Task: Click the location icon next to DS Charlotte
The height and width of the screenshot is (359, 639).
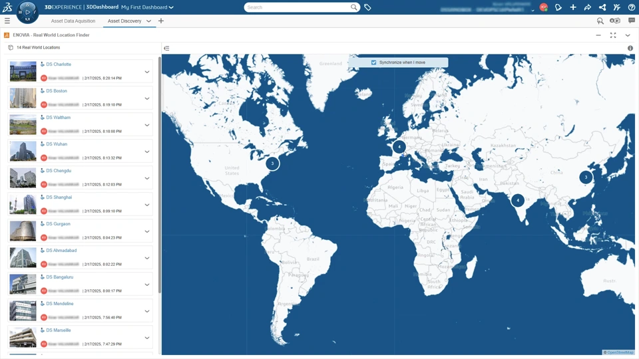Action: 43,64
